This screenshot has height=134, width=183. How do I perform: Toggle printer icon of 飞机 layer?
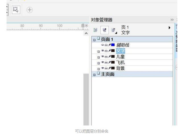(x=106, y=62)
